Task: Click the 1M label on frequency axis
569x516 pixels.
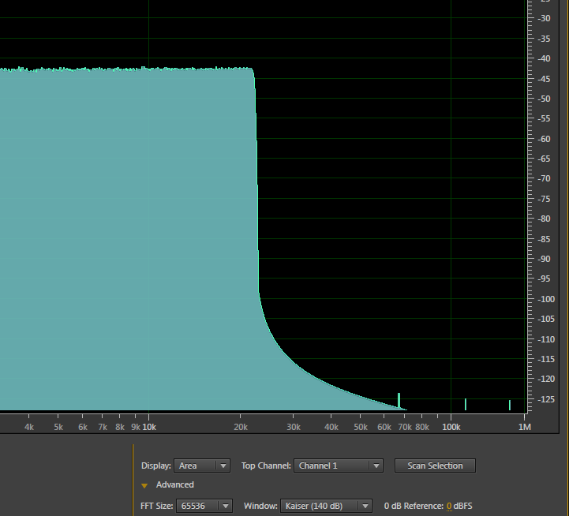Action: 524,427
